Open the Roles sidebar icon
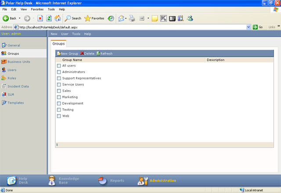Viewport: 281px width, 193px height. point(4,78)
